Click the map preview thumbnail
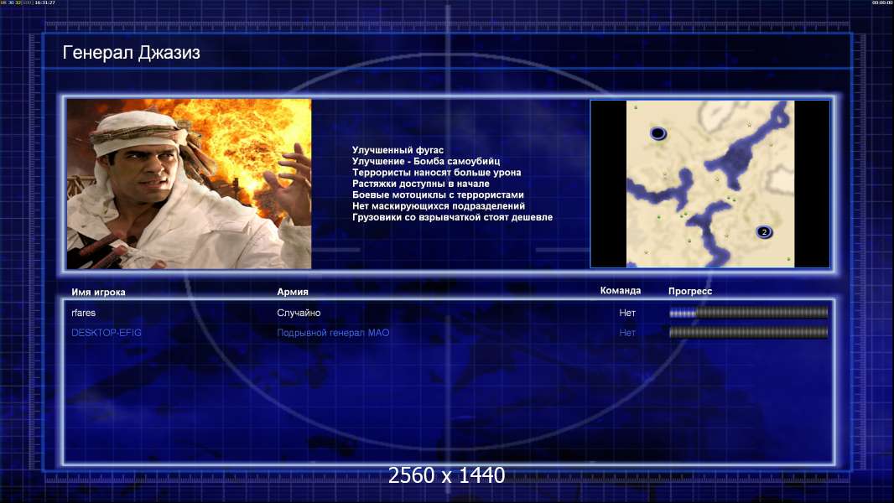 (x=709, y=184)
